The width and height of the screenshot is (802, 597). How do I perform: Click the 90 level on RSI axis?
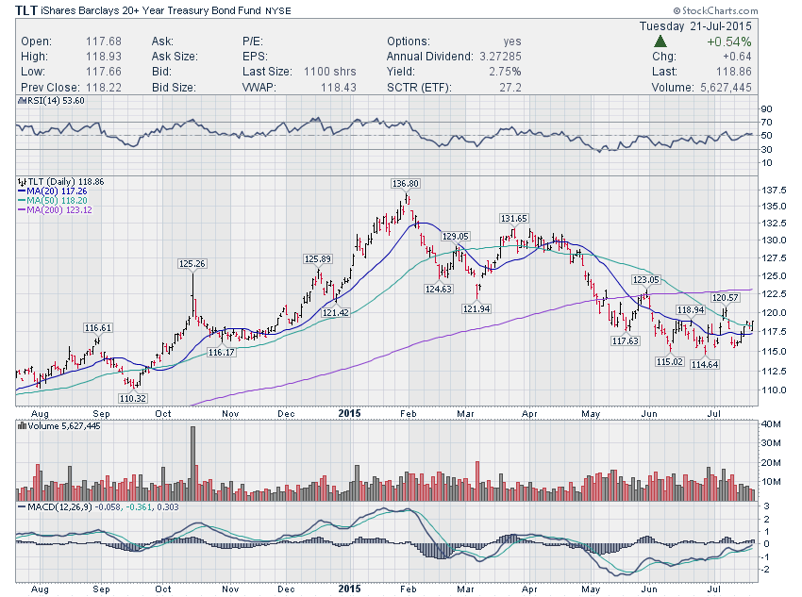[x=767, y=108]
